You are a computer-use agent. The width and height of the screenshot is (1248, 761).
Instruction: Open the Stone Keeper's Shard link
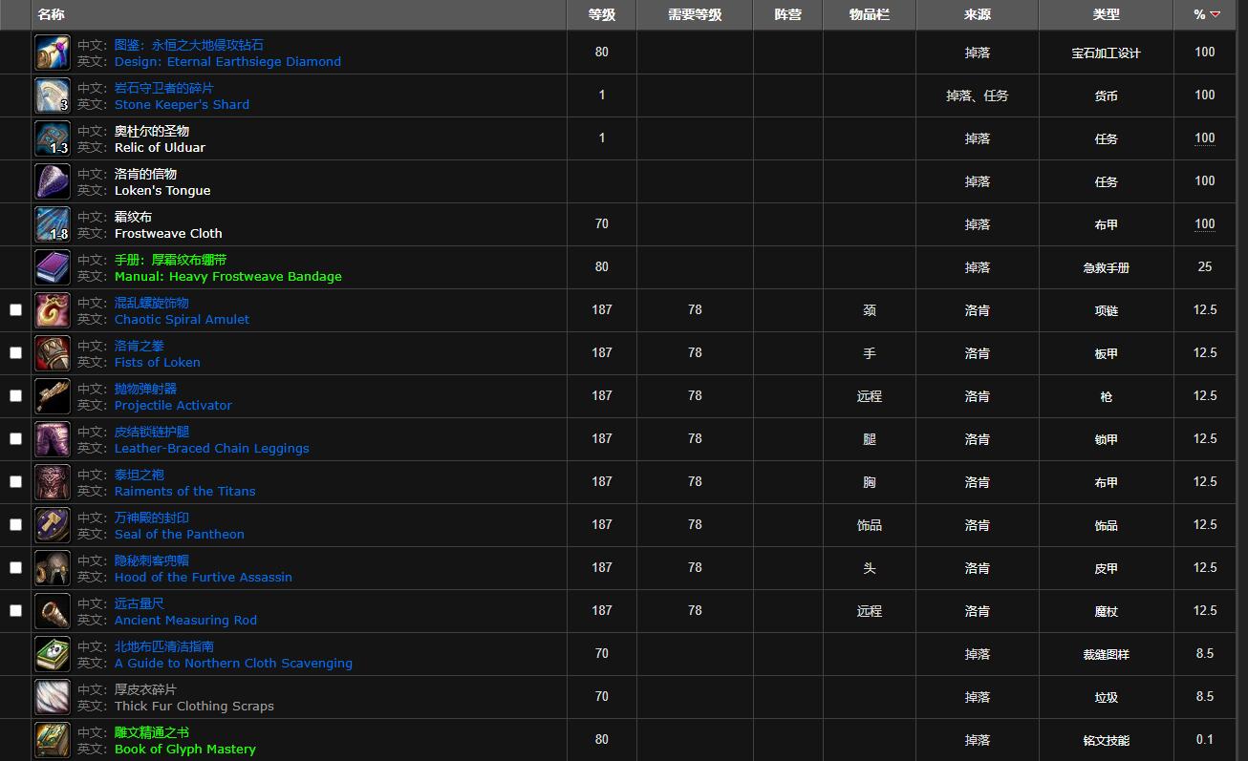coord(182,104)
